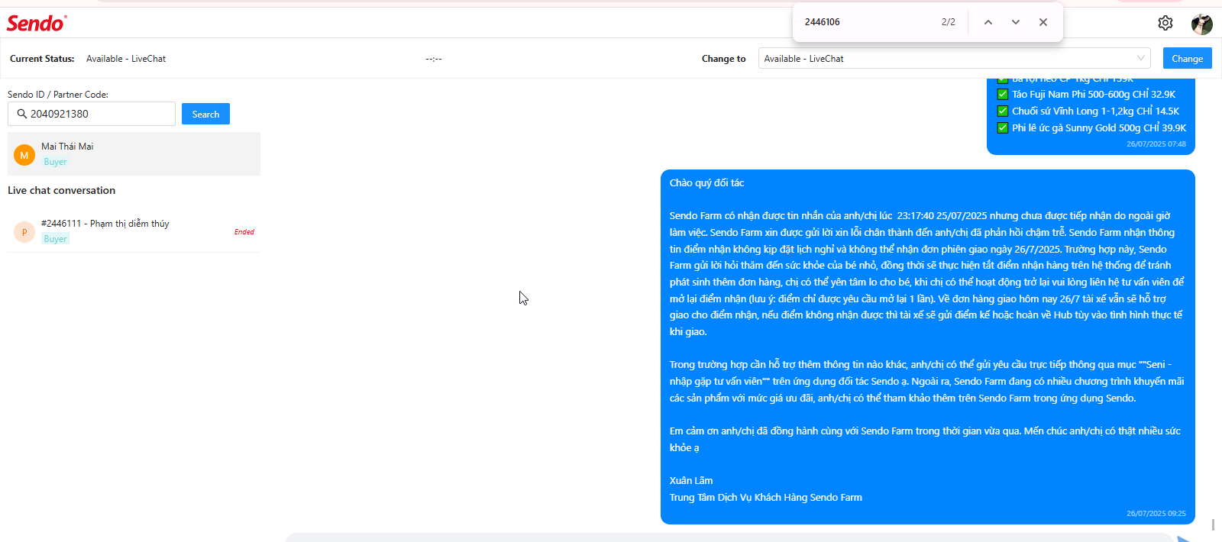Viewport: 1222px width, 542px height.
Task: Click the Sendo ID / Partner Code label
Action: [x=58, y=95]
